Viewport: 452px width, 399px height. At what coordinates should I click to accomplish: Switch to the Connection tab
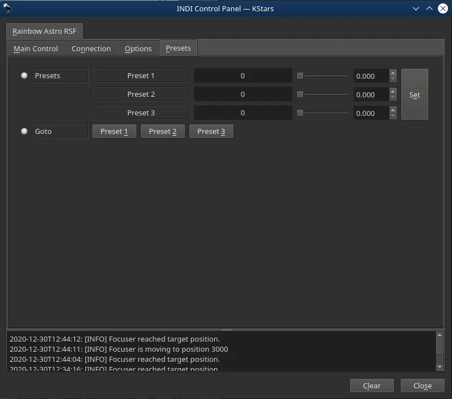click(x=91, y=48)
